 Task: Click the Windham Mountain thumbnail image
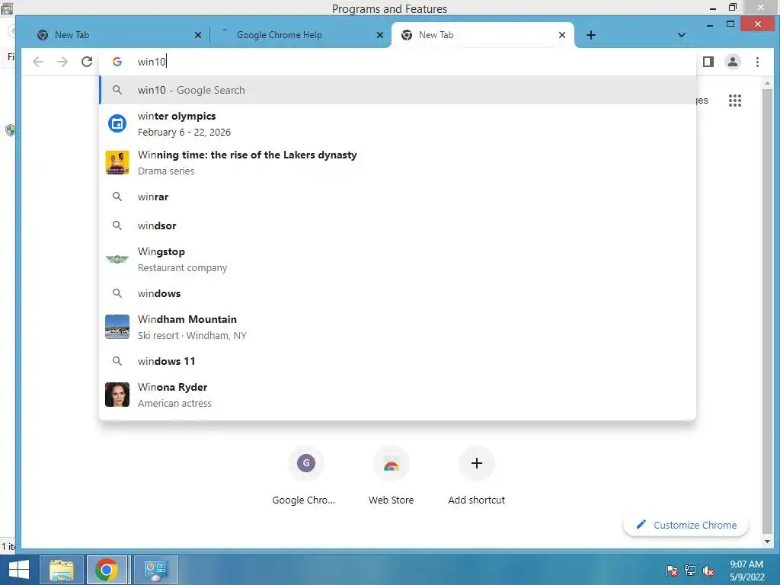(117, 327)
